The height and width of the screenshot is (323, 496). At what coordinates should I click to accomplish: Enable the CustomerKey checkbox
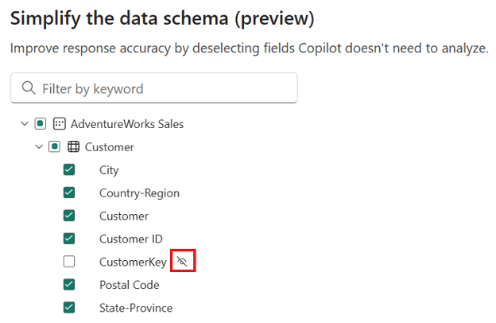click(x=69, y=262)
